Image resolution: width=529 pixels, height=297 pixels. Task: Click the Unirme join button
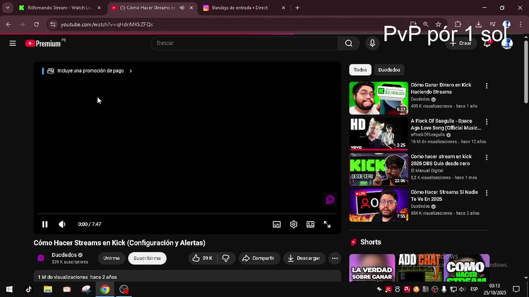tap(111, 258)
